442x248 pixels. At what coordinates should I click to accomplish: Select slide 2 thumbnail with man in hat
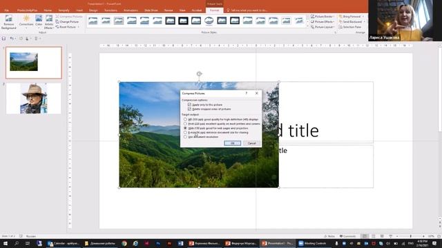click(34, 99)
